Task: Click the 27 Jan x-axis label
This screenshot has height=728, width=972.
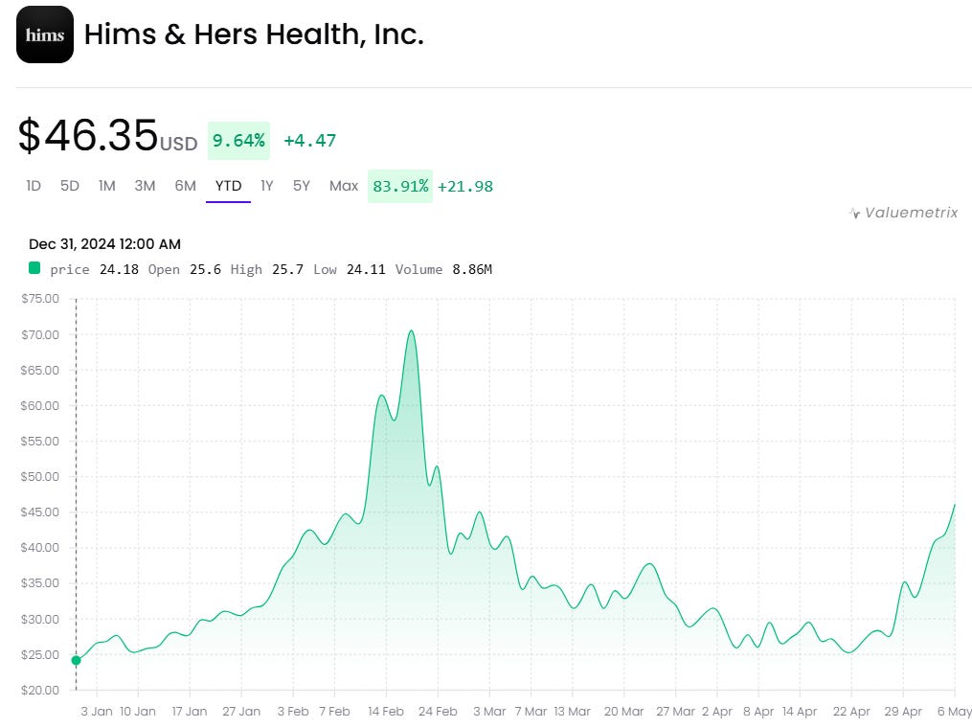Action: [x=241, y=712]
